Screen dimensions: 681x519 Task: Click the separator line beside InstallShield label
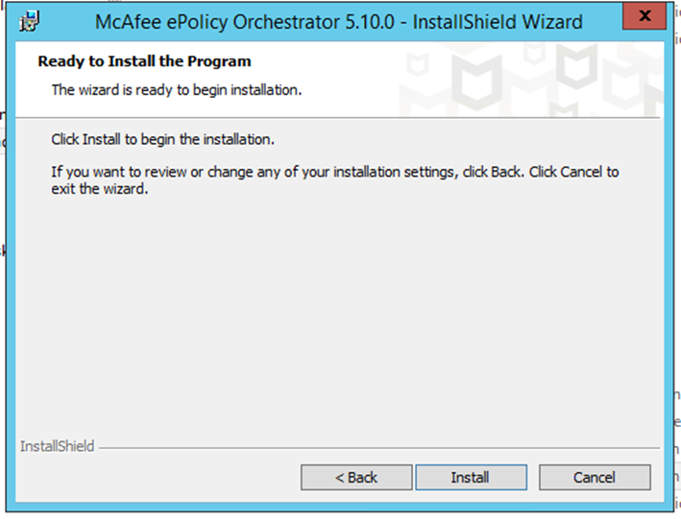[x=379, y=447]
